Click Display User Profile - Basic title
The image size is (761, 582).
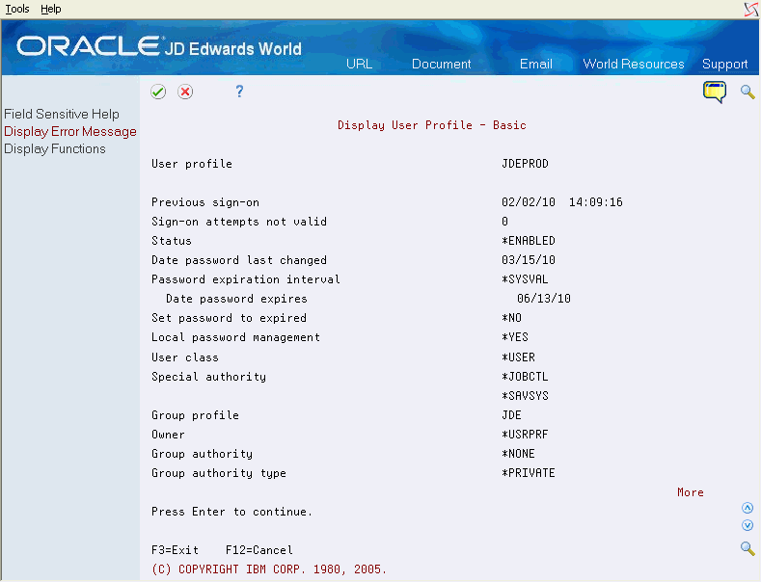pyautogui.click(x=432, y=125)
